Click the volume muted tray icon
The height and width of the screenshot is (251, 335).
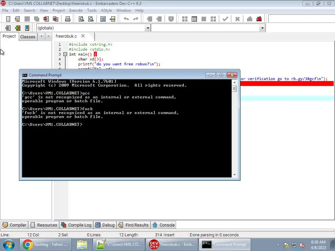[302, 245]
